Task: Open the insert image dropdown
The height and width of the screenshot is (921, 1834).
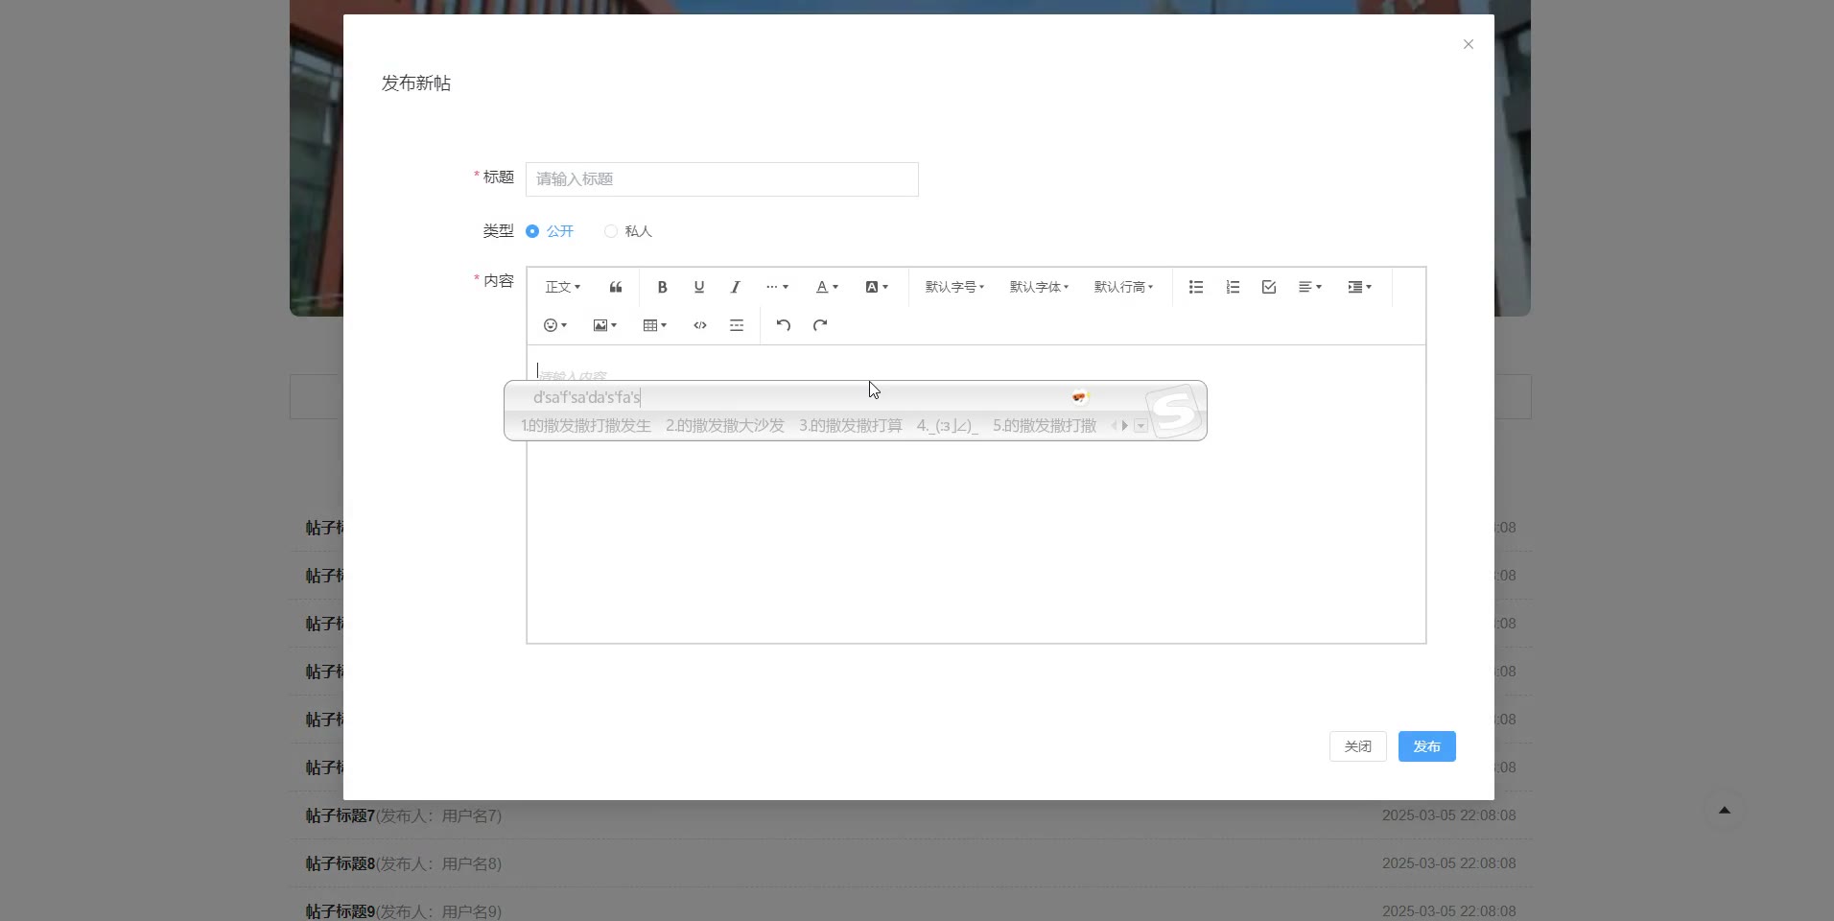Action: (x=605, y=325)
